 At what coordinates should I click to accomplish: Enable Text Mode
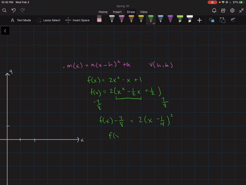coord(21,20)
